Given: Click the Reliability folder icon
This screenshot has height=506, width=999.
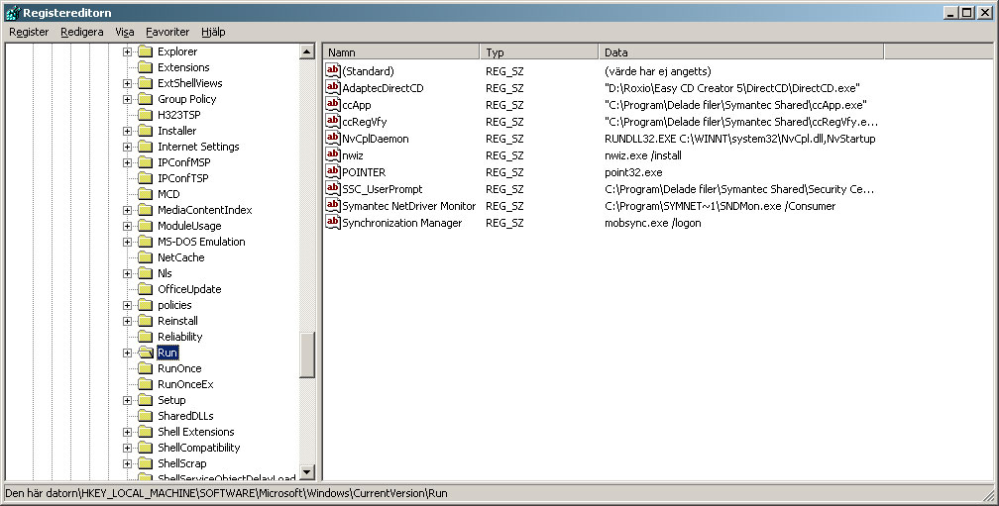Looking at the screenshot, I should (x=146, y=337).
